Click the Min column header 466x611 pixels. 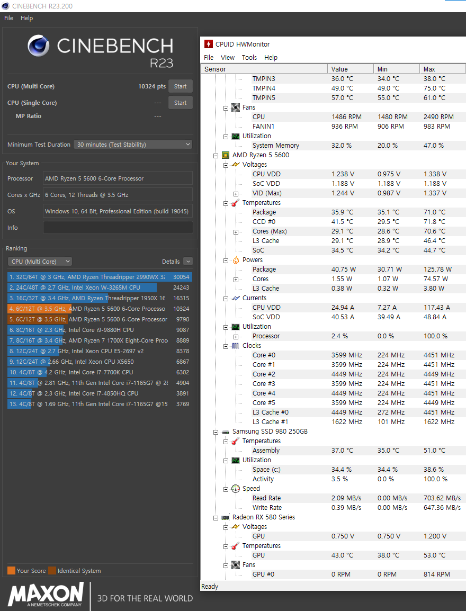(397, 69)
